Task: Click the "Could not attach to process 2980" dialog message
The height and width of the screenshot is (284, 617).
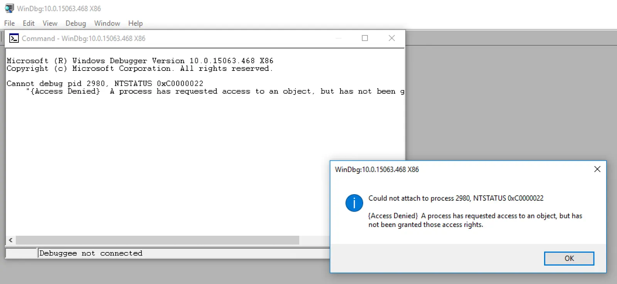Action: coord(456,198)
